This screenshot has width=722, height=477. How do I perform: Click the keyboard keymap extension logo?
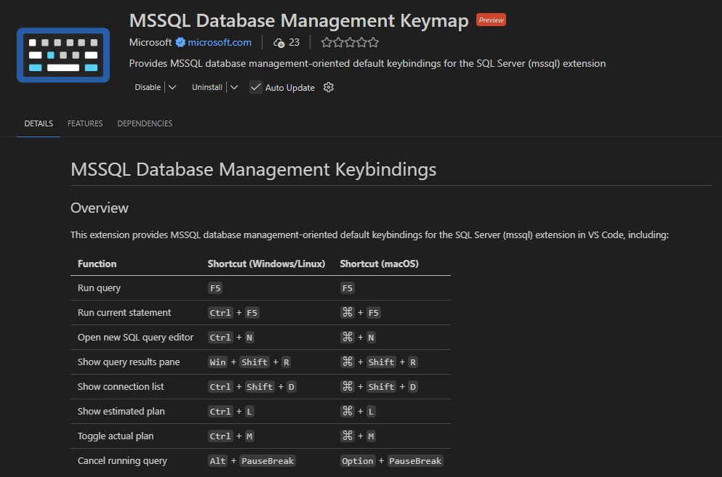tap(63, 55)
